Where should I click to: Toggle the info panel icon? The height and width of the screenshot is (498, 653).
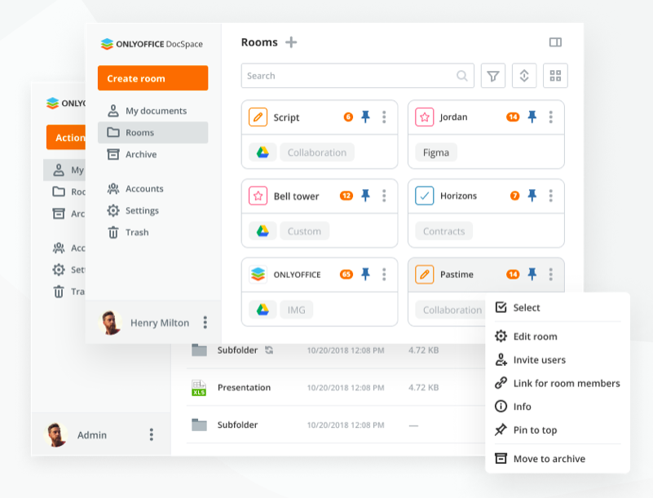coord(555,42)
